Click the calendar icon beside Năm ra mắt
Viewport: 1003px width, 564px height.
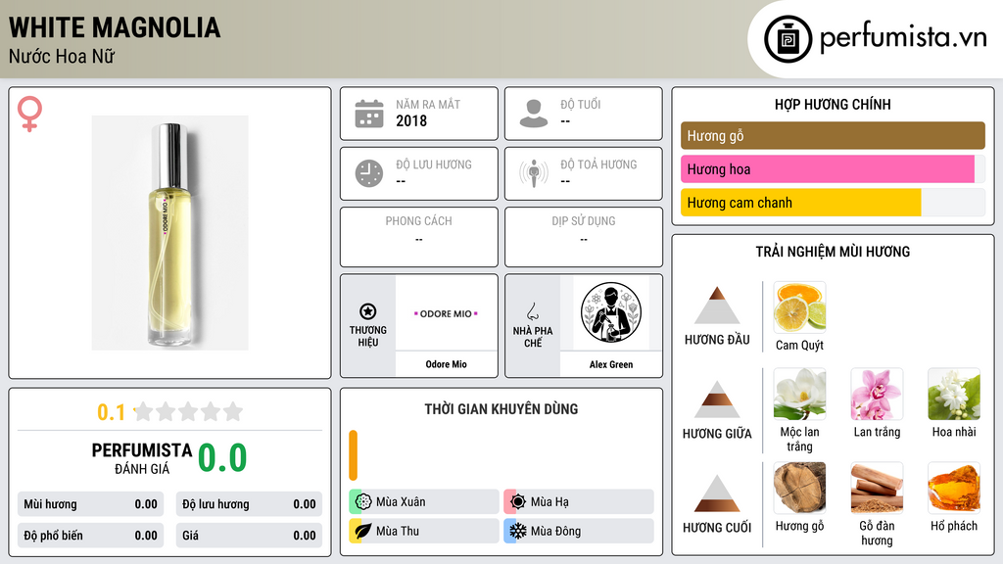pos(369,114)
